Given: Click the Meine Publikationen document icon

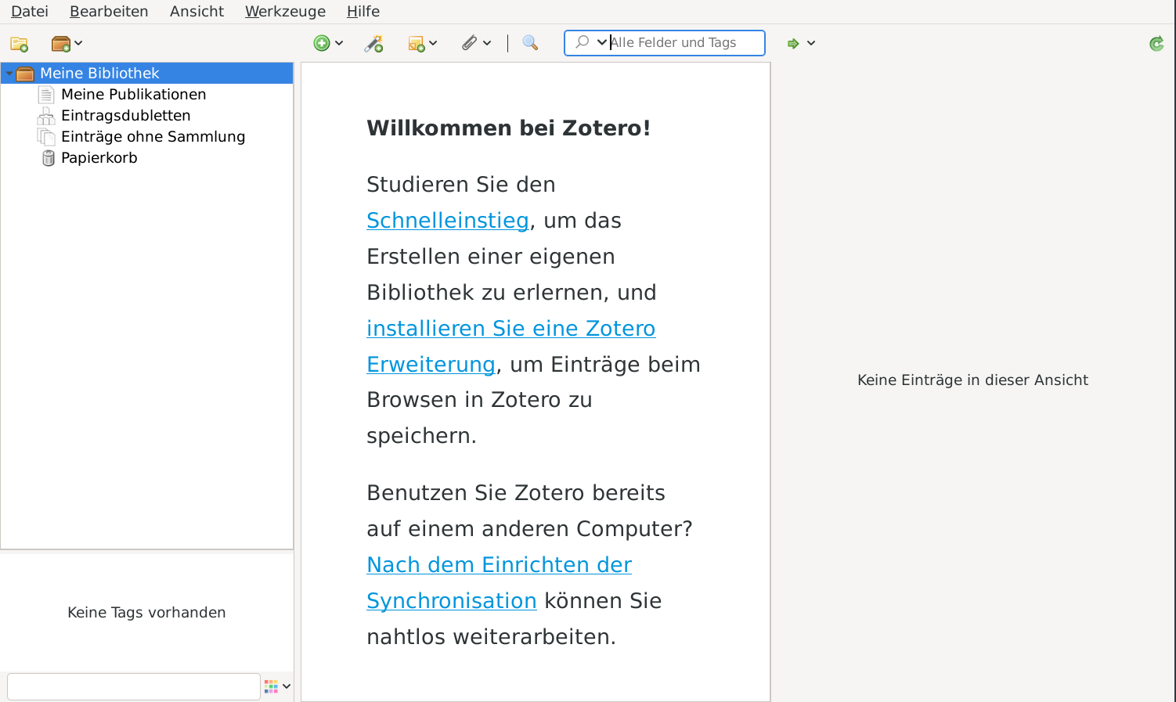Looking at the screenshot, I should (x=46, y=95).
